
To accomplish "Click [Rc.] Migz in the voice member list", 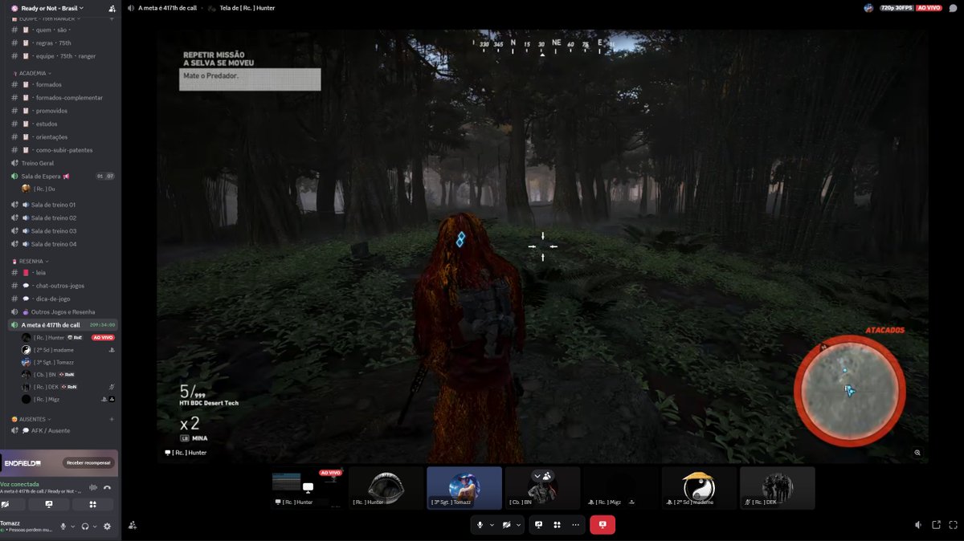I will tap(68, 399).
